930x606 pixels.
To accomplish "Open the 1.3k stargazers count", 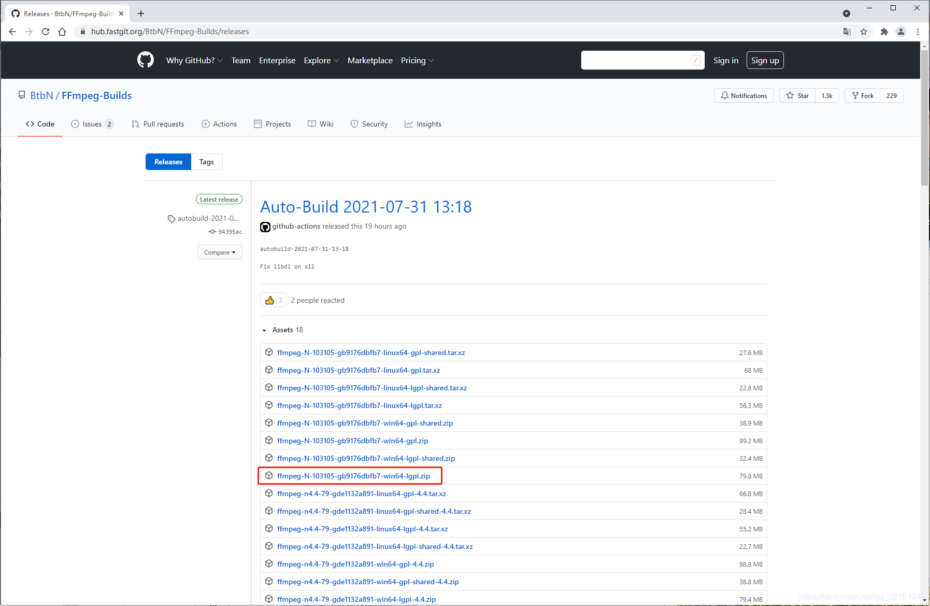I will click(827, 95).
